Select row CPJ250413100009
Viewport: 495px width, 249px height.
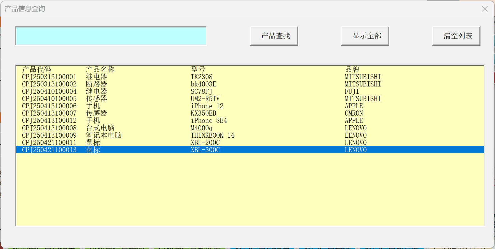[250, 135]
